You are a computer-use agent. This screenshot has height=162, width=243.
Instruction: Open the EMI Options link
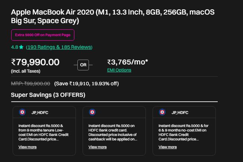click(x=119, y=70)
